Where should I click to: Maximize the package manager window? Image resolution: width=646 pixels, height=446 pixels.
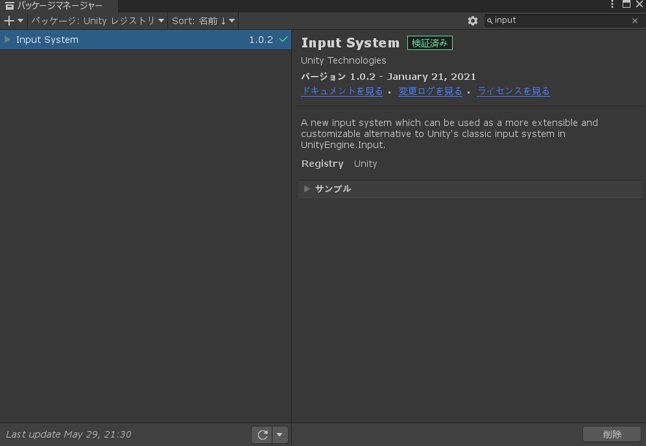tap(627, 4)
